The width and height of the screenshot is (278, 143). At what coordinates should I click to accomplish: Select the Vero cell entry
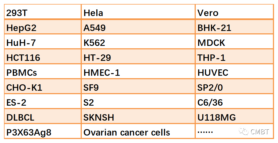coord(208,13)
